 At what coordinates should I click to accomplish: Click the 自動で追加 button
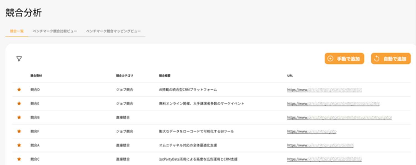tap(390, 59)
